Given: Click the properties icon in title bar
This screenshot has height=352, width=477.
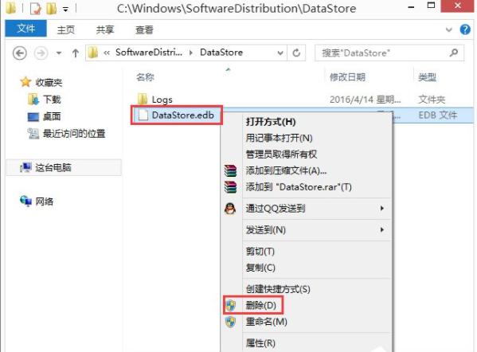Looking at the screenshot, I should click(36, 9).
